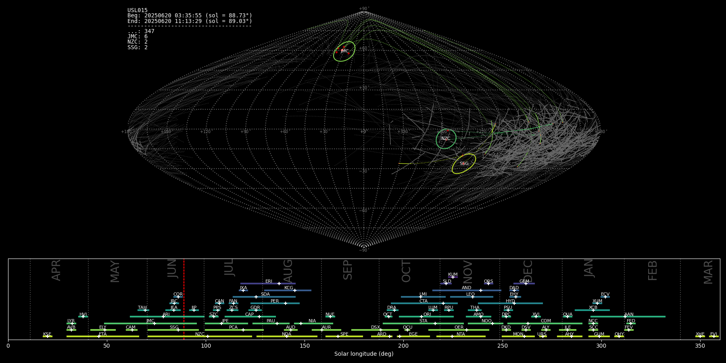726x363 pixels.
Task: Click the CAP shower bar in the timeline
Action: tap(250, 317)
